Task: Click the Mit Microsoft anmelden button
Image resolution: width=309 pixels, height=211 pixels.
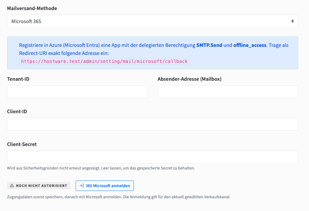Action: coord(105,186)
